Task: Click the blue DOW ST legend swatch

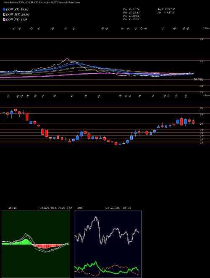Action: pos(4,10)
